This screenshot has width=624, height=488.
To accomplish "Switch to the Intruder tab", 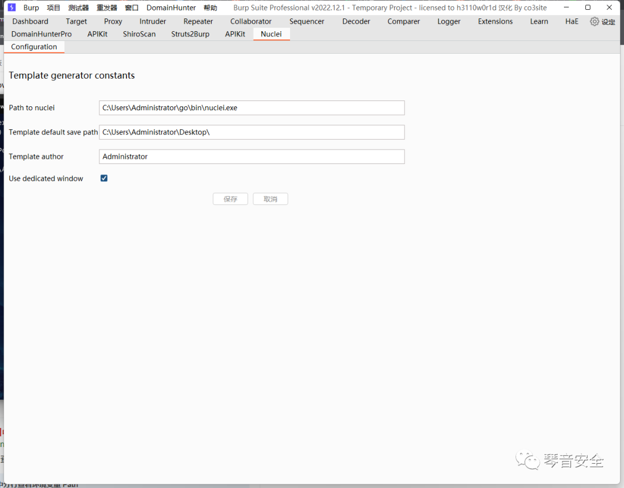I will click(153, 21).
